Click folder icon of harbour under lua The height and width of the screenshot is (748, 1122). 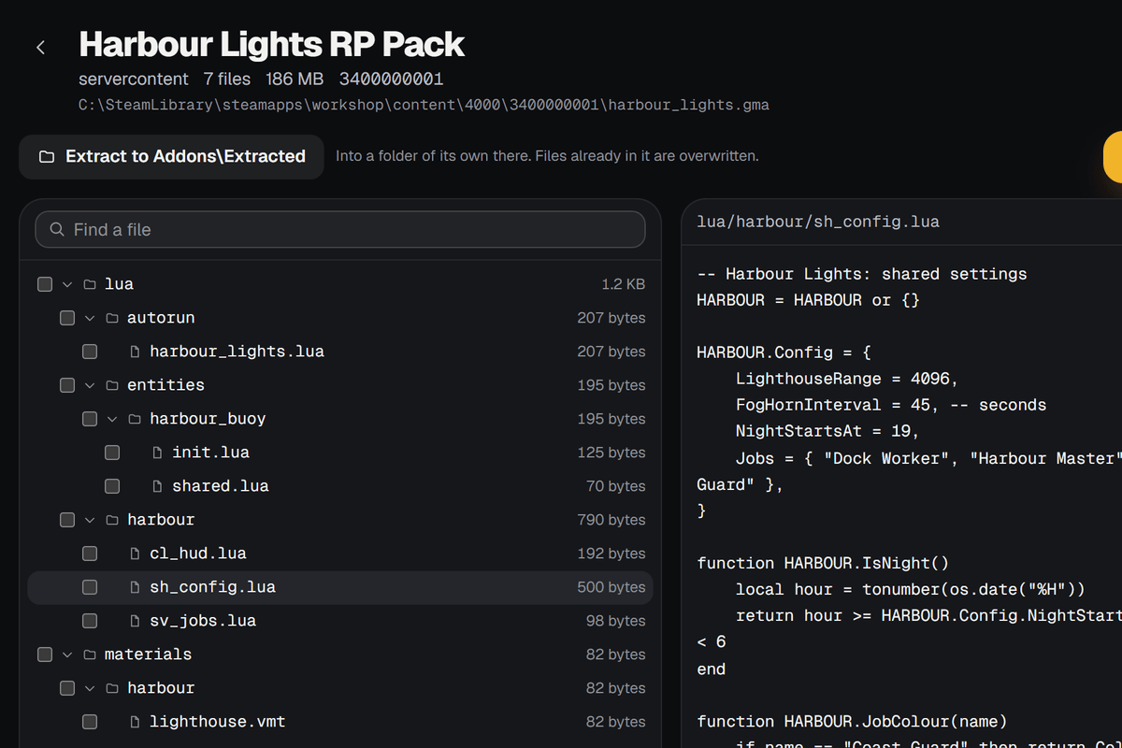point(112,520)
